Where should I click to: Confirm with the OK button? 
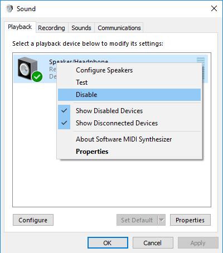108,243
